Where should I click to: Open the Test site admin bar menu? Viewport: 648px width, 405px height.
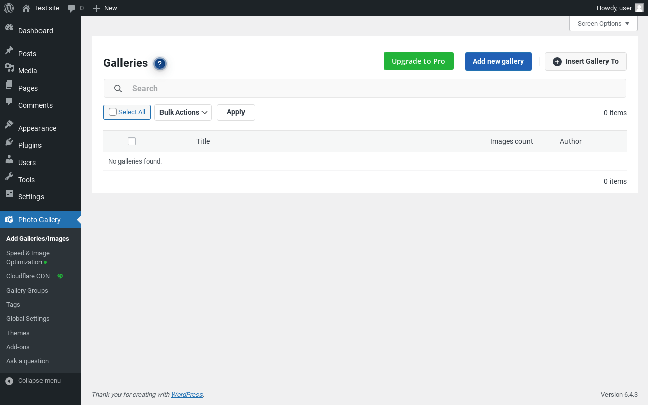click(x=41, y=8)
